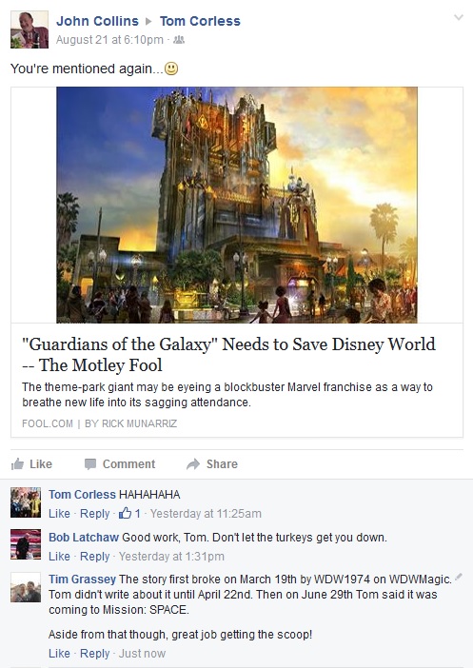This screenshot has width=473, height=668.
Task: Open the Motley Fool article headline
Action: [228, 354]
